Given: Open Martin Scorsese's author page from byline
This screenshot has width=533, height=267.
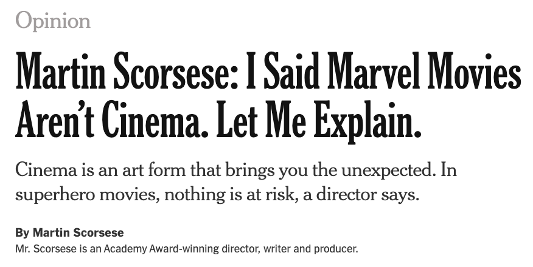Looking at the screenshot, I should pyautogui.click(x=78, y=233).
